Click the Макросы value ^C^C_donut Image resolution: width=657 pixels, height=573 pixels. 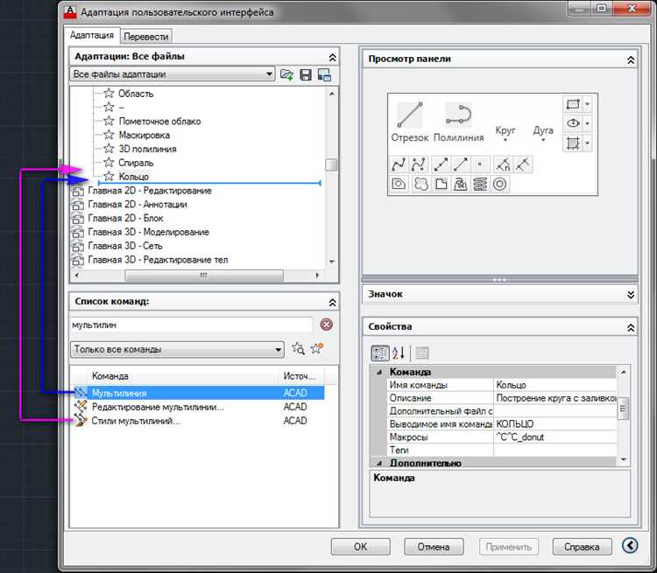(x=555, y=437)
